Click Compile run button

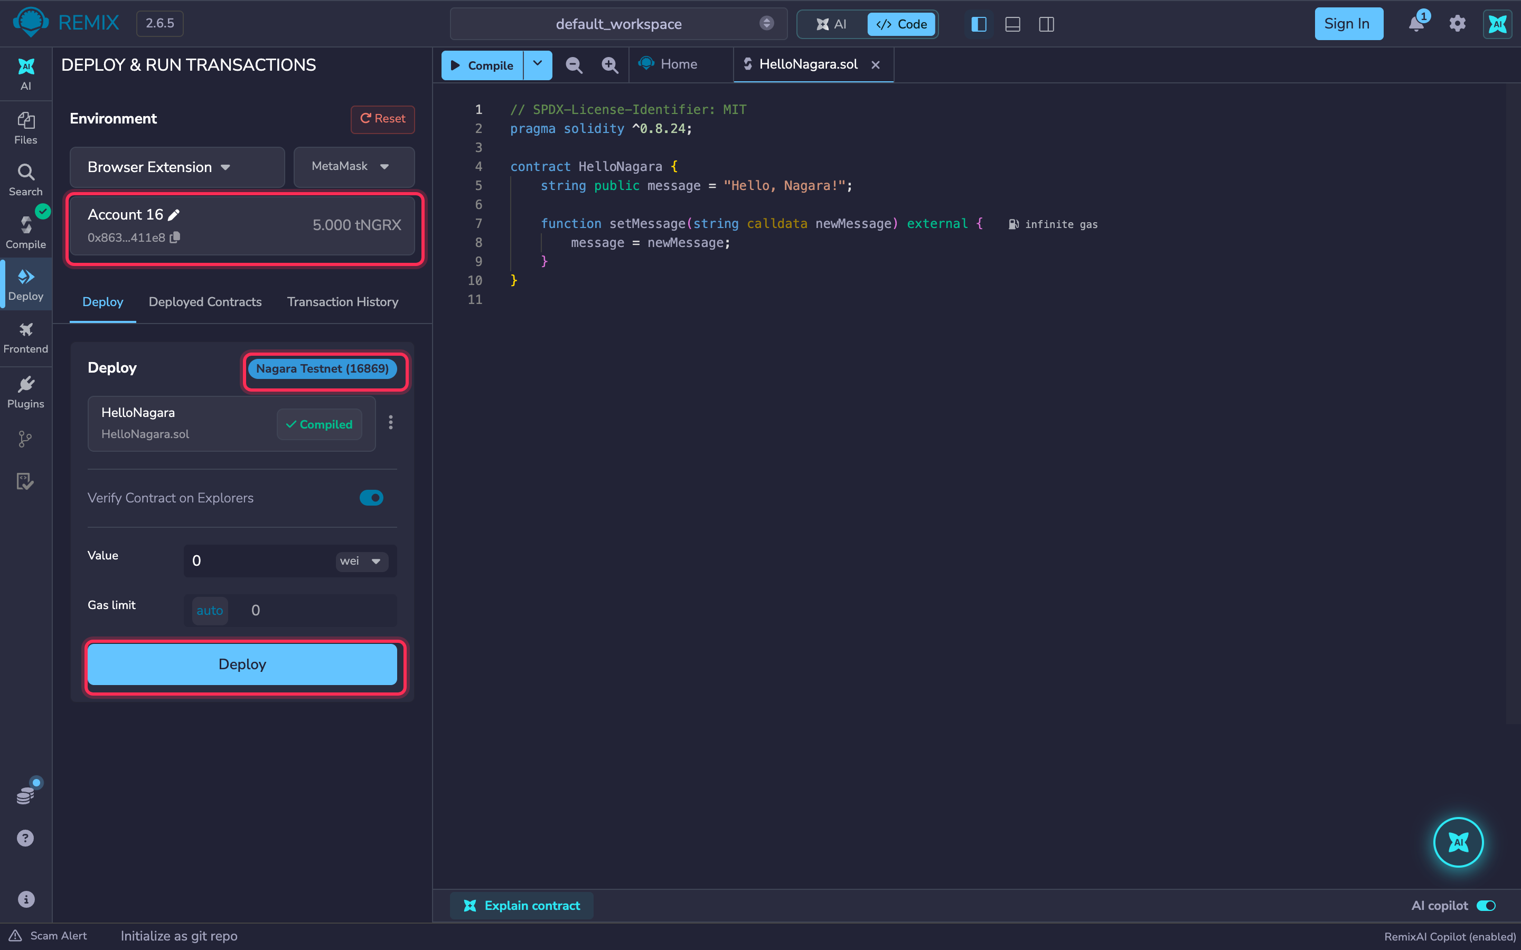click(x=482, y=65)
